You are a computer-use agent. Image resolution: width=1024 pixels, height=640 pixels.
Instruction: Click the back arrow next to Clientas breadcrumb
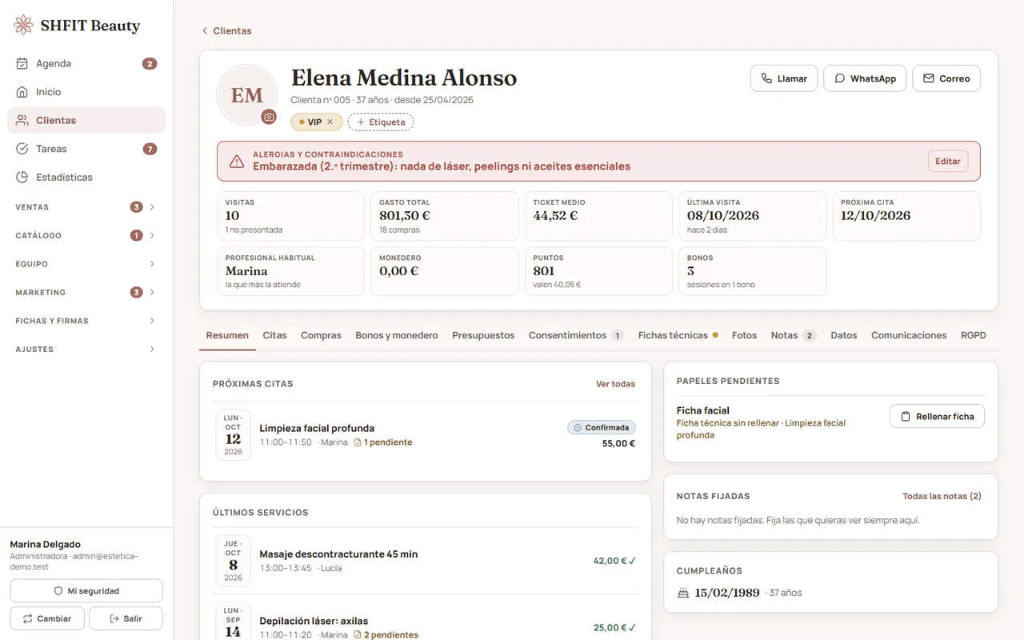205,30
